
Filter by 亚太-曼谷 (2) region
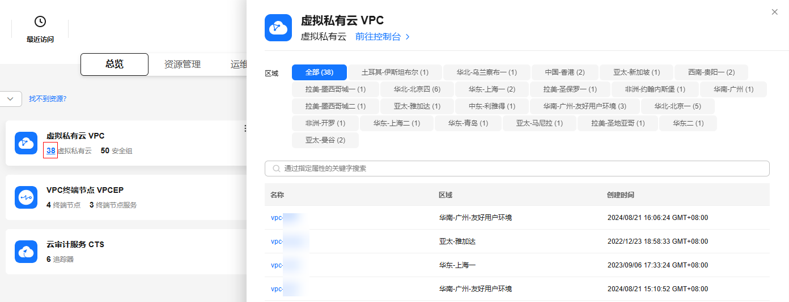(x=325, y=140)
